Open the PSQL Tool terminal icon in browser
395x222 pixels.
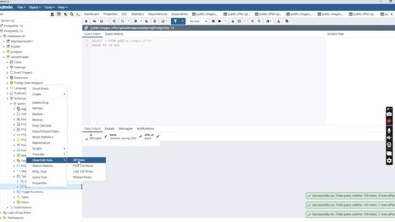[x=78, y=14]
